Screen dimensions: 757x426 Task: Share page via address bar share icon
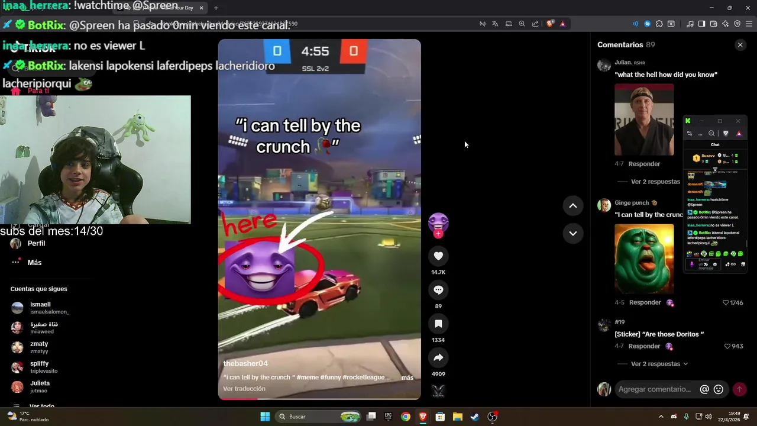coord(535,24)
